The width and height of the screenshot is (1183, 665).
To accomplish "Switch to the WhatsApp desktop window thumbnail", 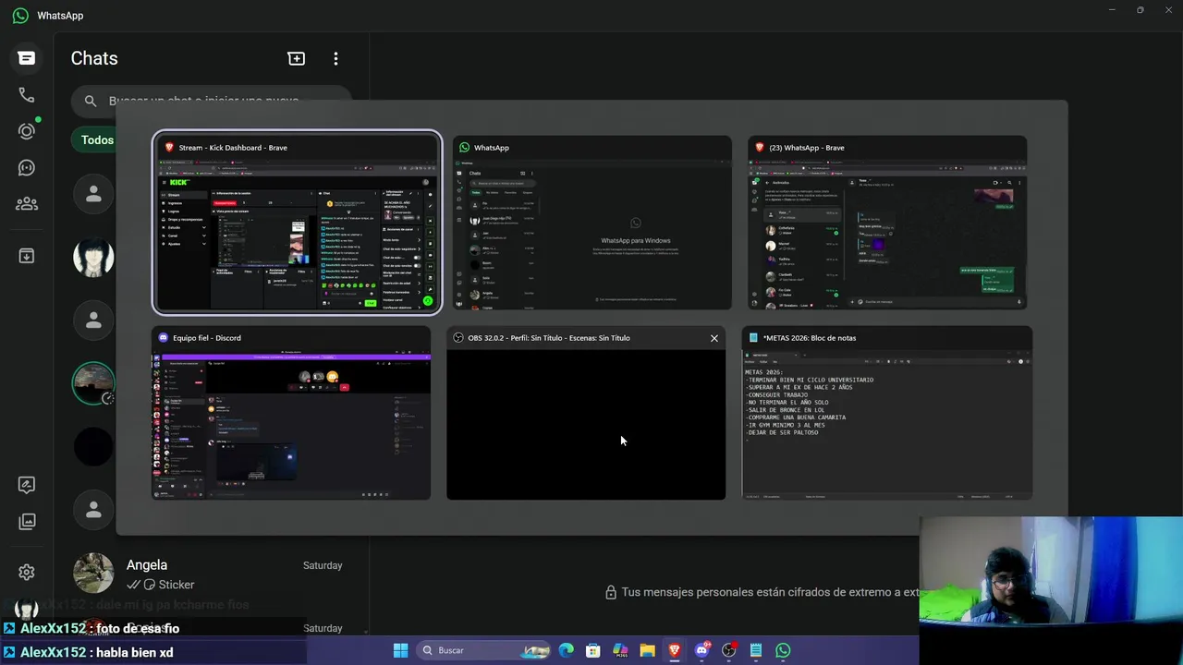I will [591, 223].
